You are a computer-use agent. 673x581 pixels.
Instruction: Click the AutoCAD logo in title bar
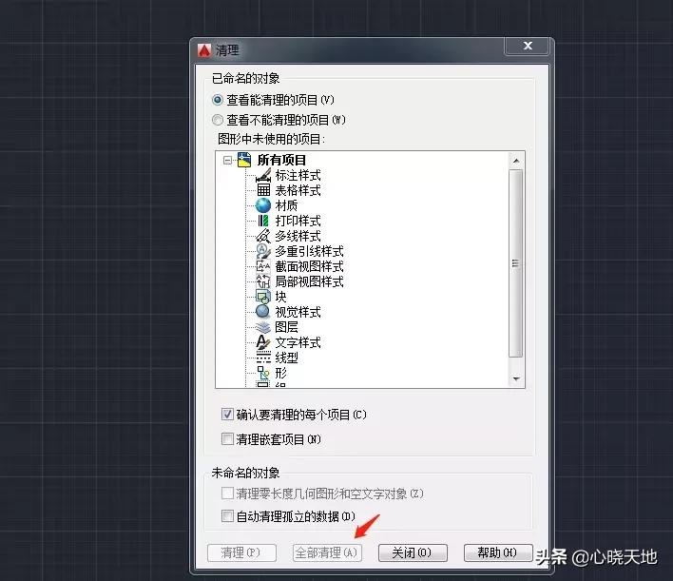coord(204,50)
